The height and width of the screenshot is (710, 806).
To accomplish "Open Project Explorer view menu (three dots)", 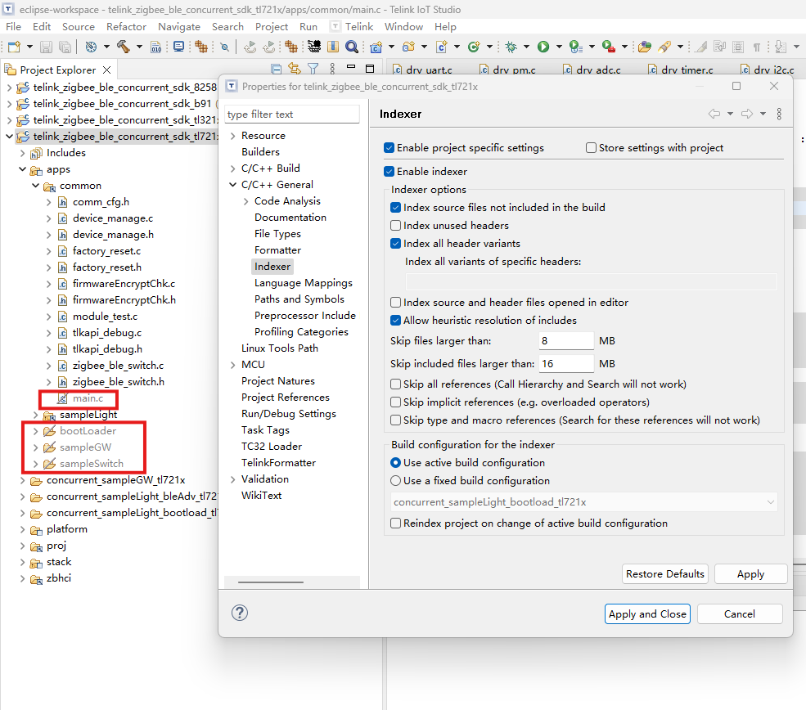I will point(332,69).
